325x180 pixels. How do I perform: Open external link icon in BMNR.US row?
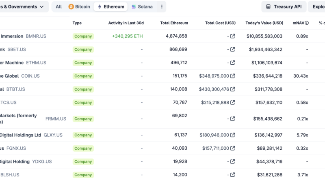click(233, 36)
